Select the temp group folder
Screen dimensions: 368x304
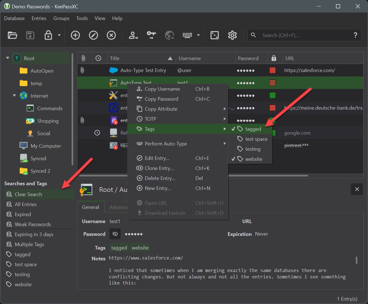coord(31,83)
